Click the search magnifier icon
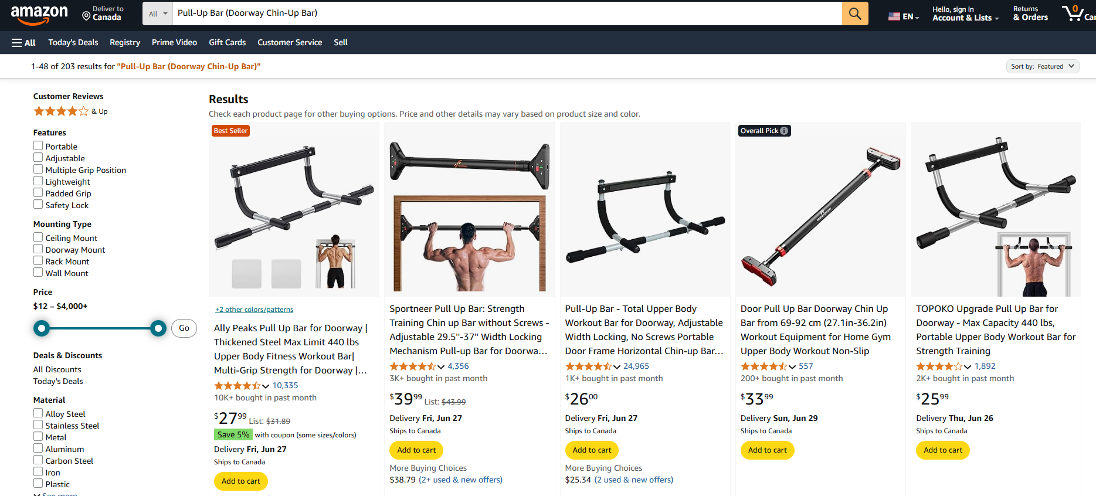The height and width of the screenshot is (496, 1096). click(854, 13)
